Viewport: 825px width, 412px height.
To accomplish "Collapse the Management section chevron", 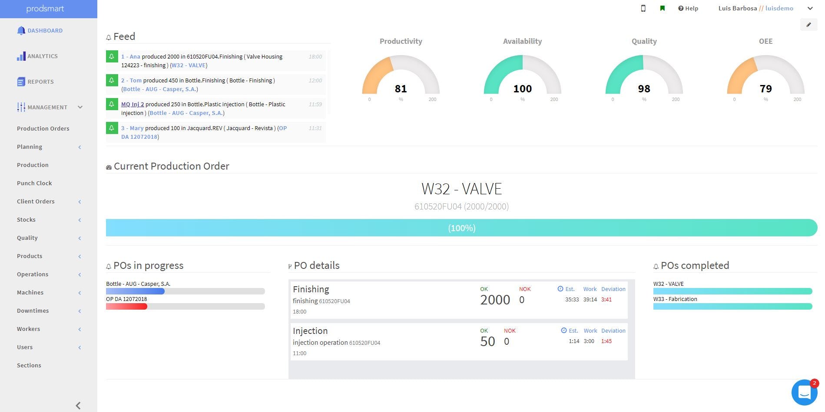I will [80, 107].
